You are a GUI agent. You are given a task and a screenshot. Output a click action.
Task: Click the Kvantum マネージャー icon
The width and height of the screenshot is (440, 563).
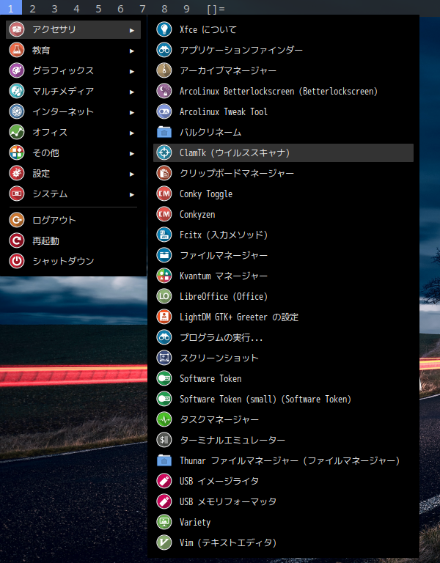tap(164, 276)
